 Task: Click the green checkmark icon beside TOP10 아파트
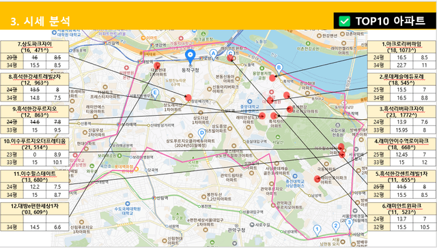344,21
